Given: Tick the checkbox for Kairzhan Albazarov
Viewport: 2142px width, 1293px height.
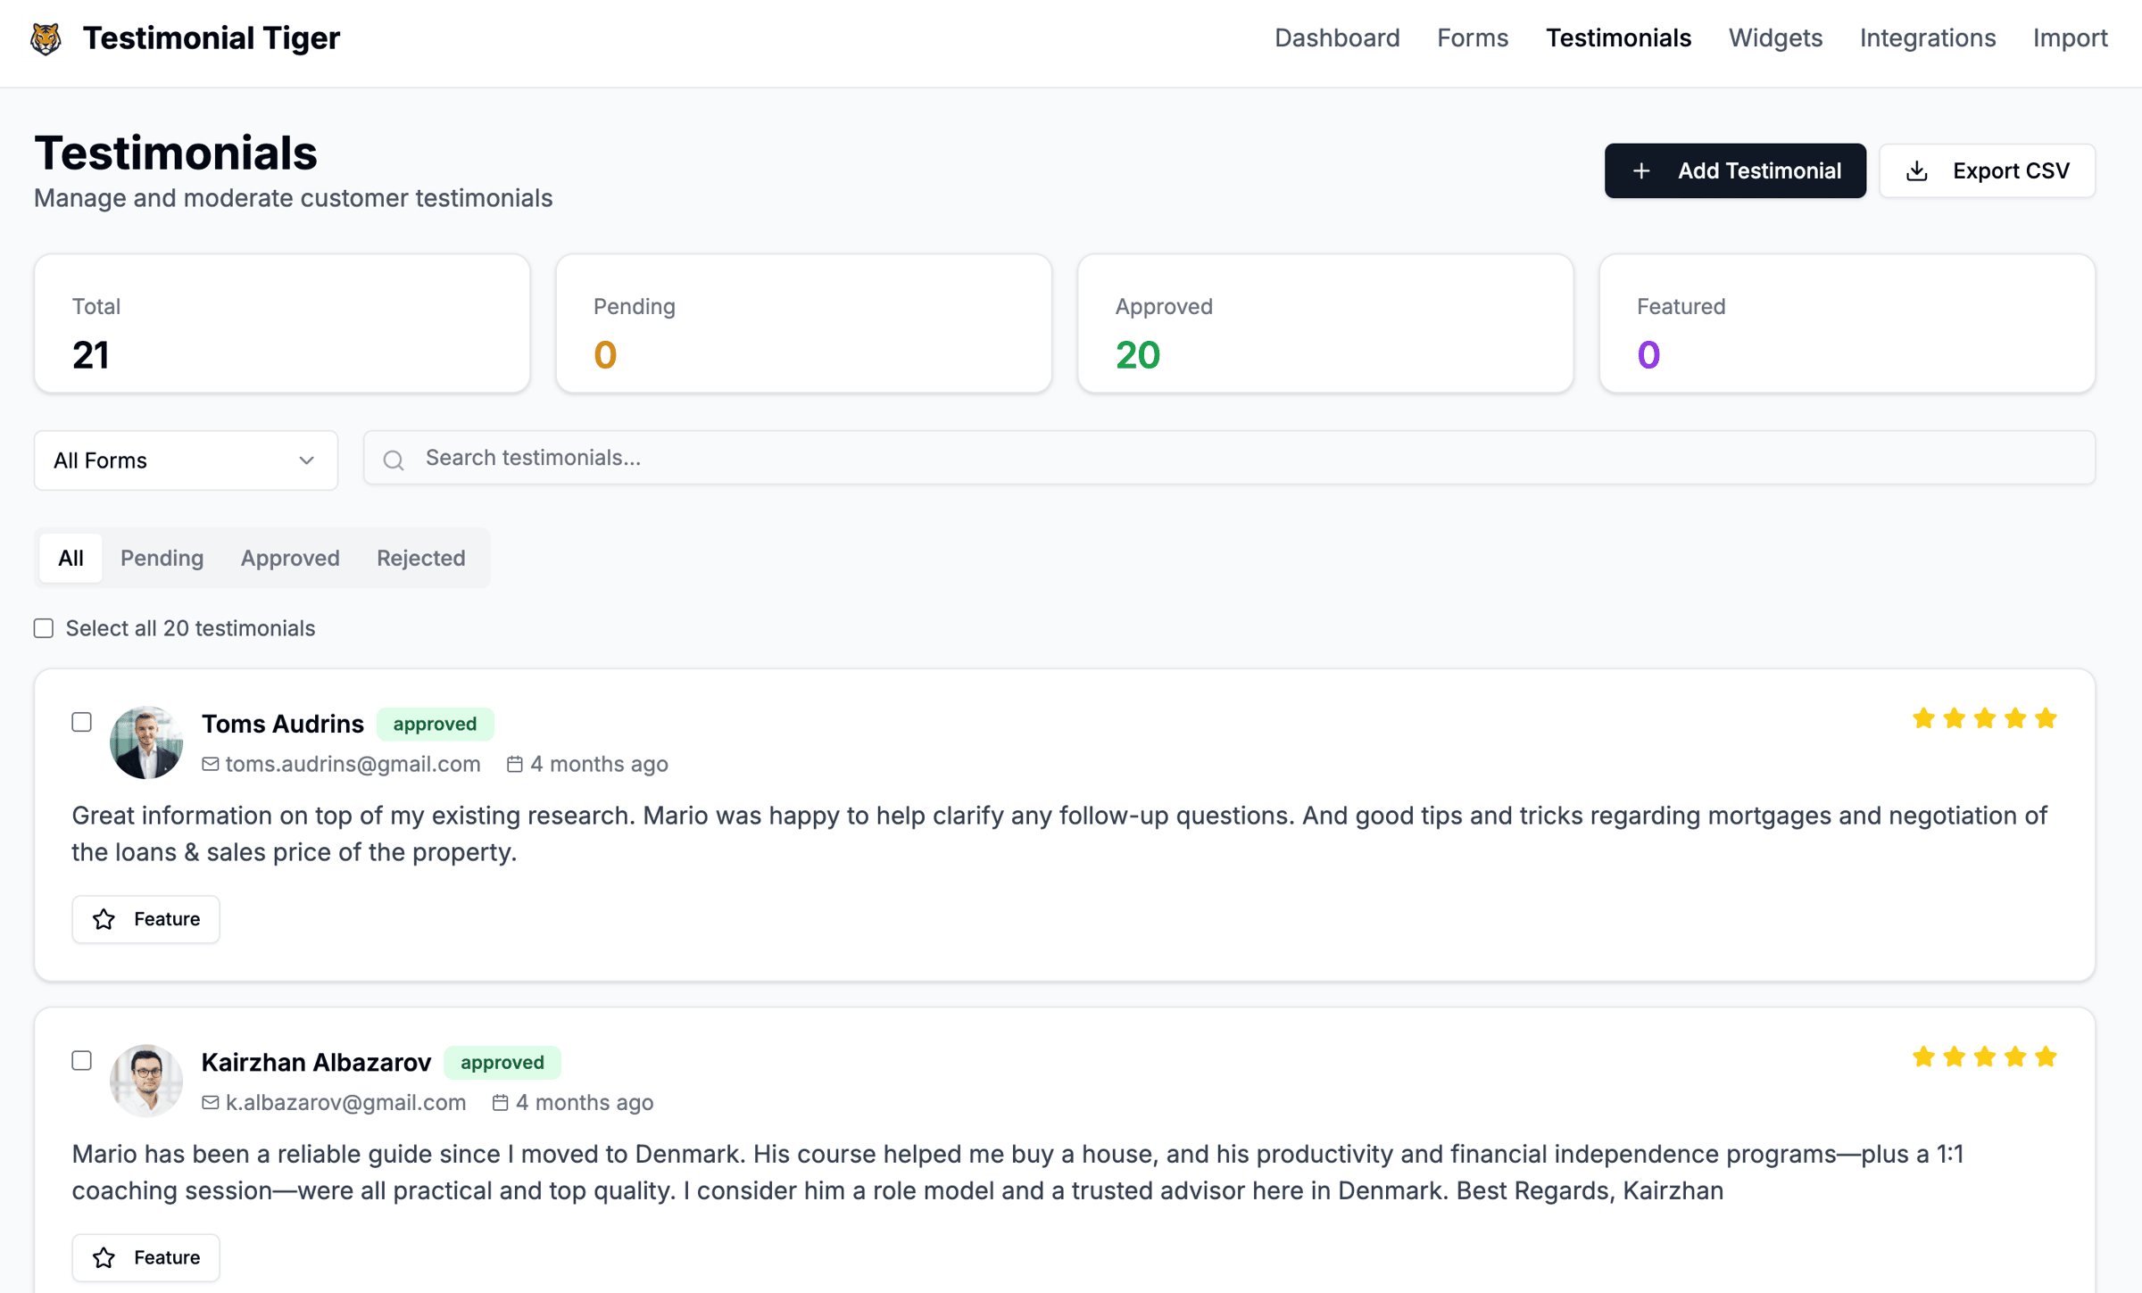Looking at the screenshot, I should (x=82, y=1060).
